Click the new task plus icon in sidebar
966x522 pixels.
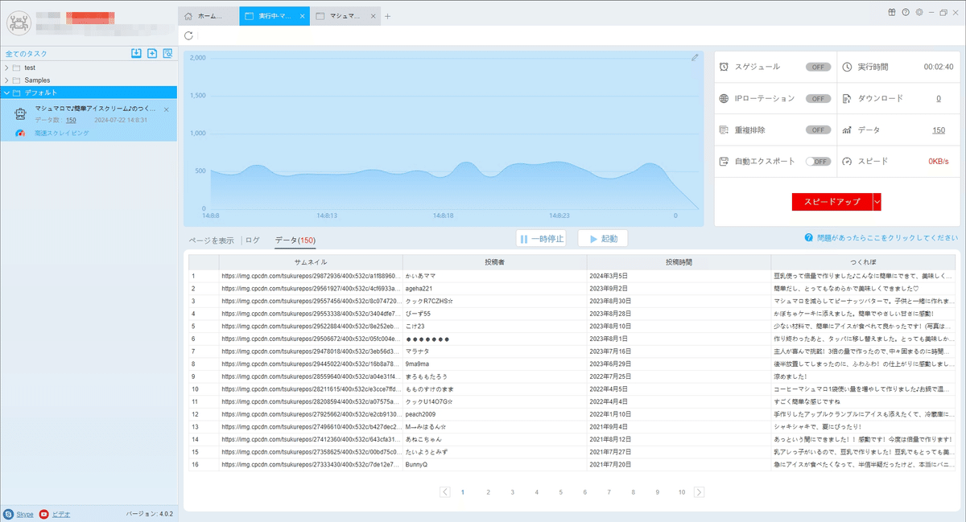tap(152, 53)
